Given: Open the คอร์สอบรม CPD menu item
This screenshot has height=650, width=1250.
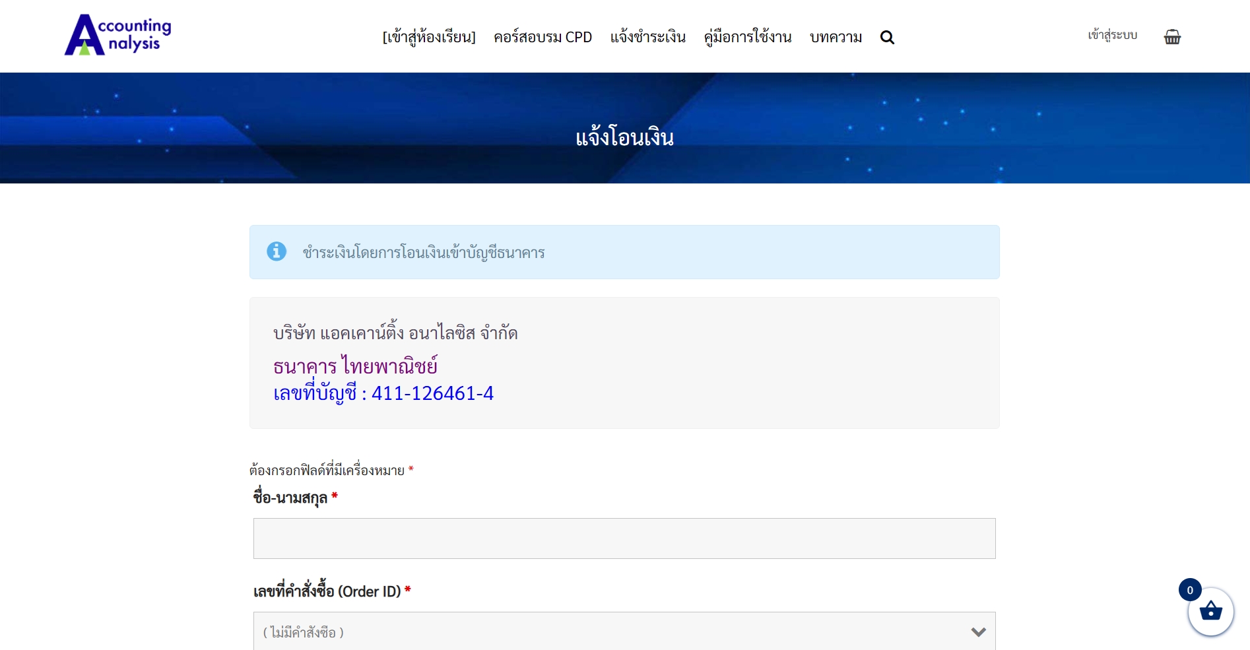Looking at the screenshot, I should click(x=543, y=38).
